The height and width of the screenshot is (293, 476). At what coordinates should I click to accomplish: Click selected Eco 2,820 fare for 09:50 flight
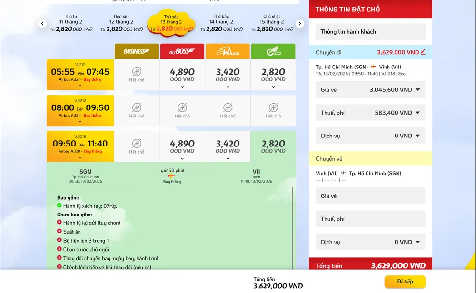(273, 146)
